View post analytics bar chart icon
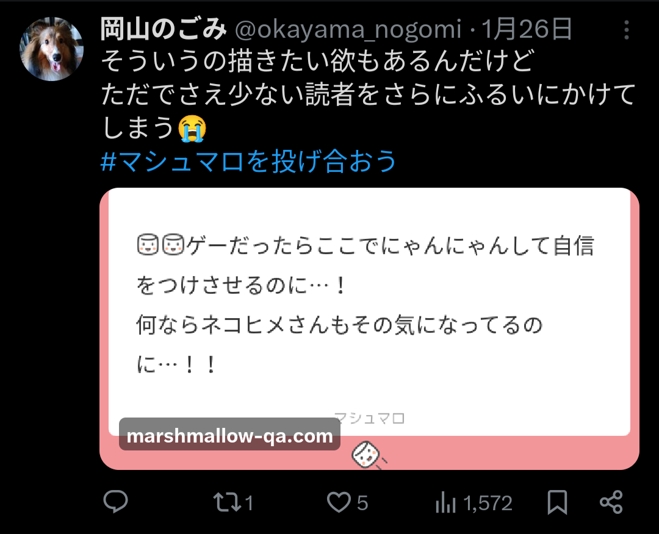The height and width of the screenshot is (534, 659). (445, 502)
